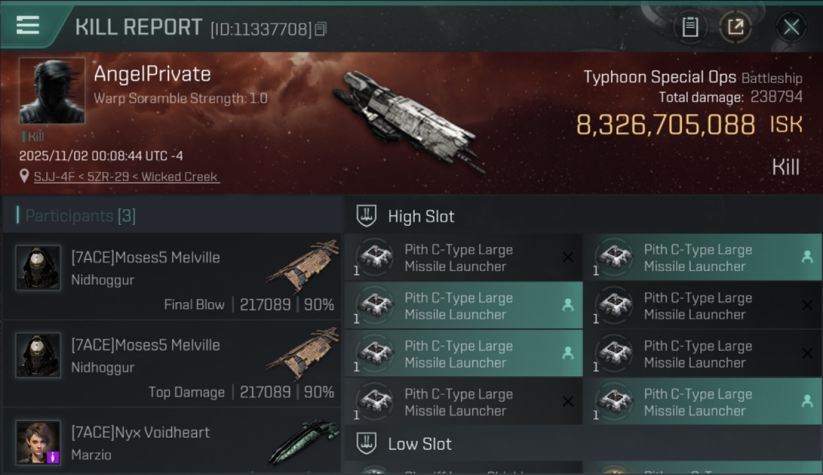This screenshot has height=475, width=823.
Task: Copy the kill report ID number
Action: pyautogui.click(x=320, y=29)
